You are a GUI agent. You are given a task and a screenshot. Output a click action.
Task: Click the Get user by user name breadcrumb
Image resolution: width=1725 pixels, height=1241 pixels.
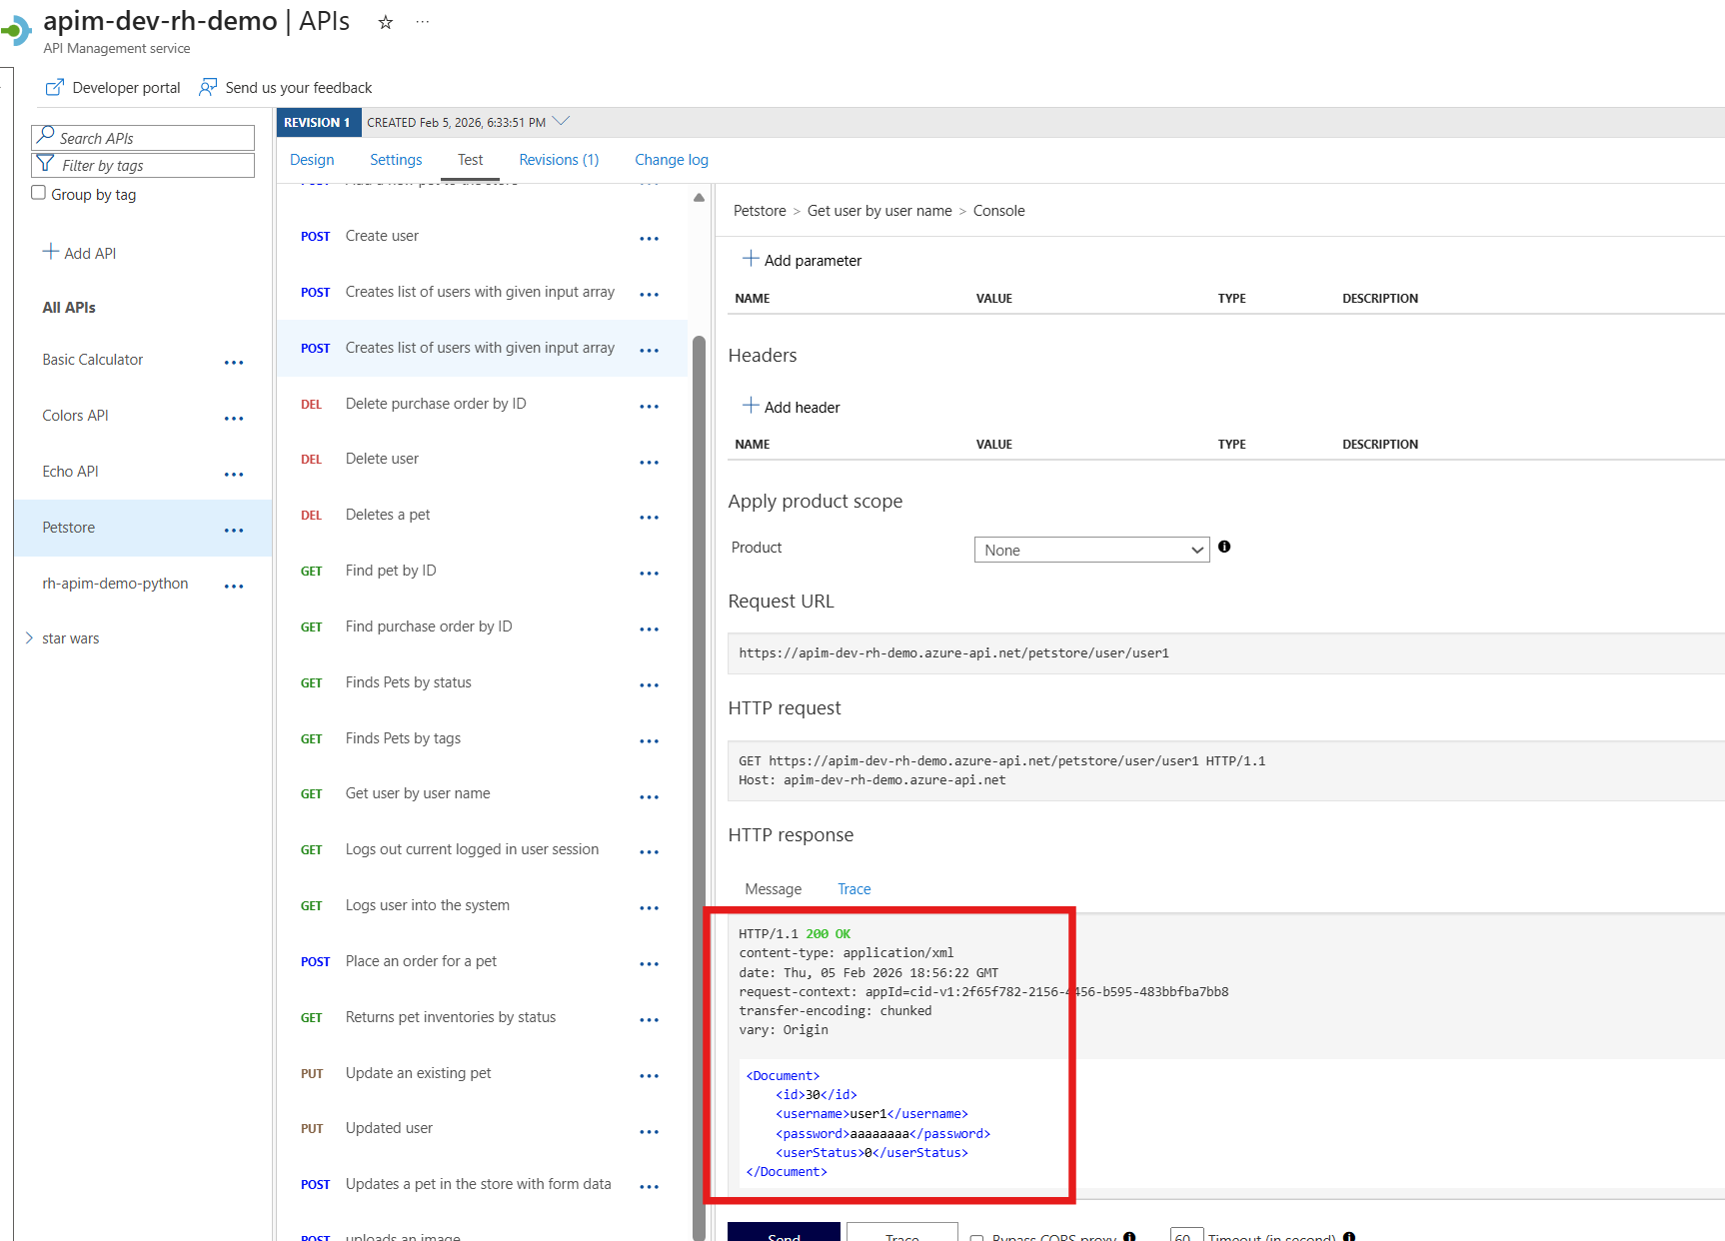pyautogui.click(x=879, y=211)
